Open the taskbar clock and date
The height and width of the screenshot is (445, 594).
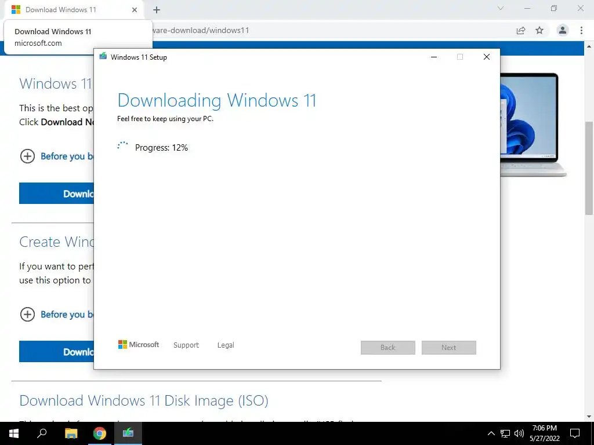545,433
